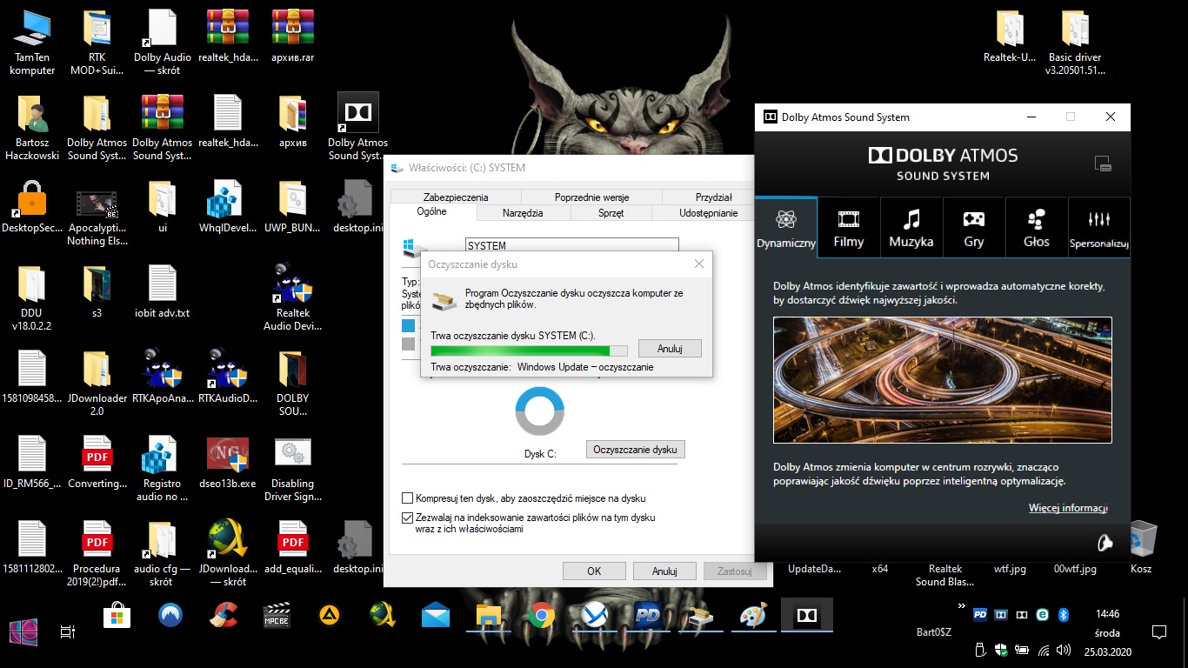Click the Dolby Atmos taskbar button
The image size is (1188, 668).
pos(806,616)
